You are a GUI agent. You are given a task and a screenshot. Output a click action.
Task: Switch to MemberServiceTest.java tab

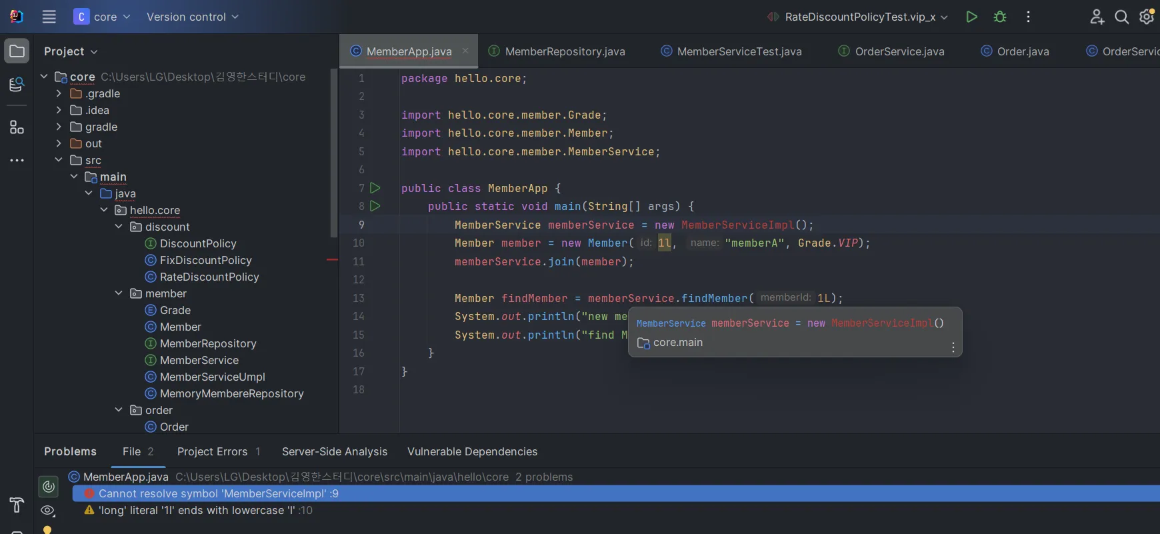(731, 51)
